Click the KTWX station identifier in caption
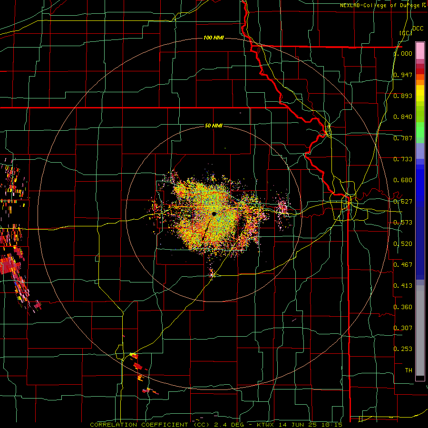 pos(266,425)
